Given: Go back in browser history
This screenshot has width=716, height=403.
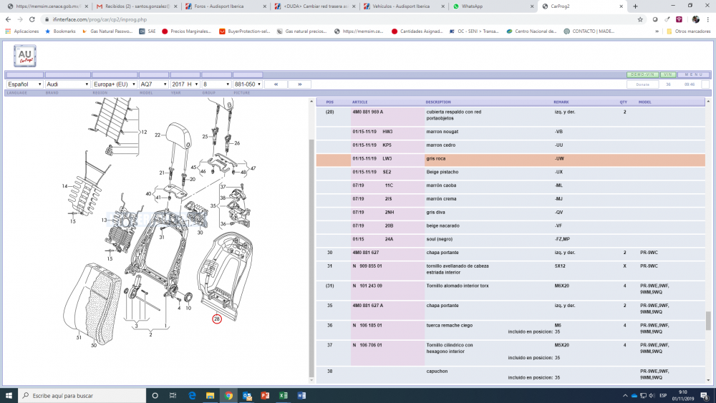Looking at the screenshot, I should click(x=8, y=19).
